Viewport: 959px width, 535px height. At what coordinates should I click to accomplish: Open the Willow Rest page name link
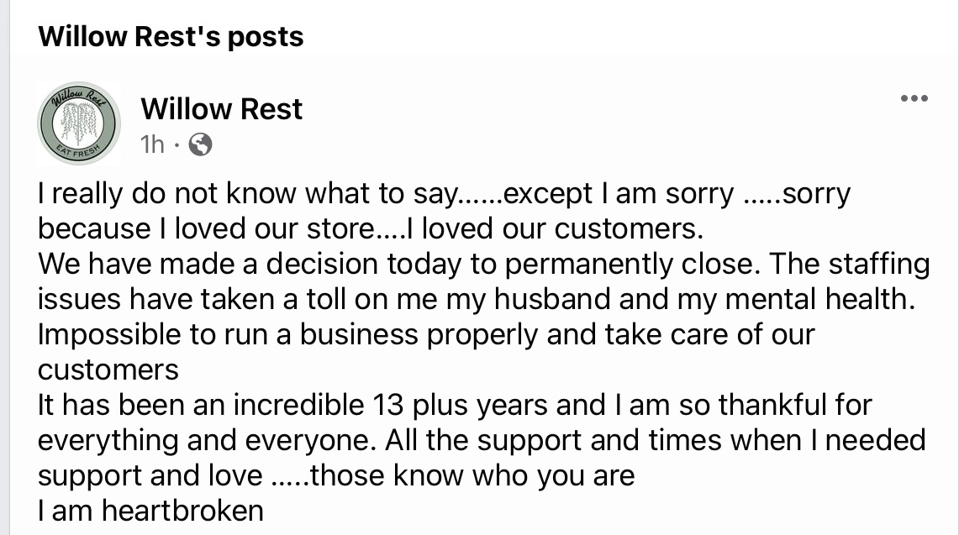coord(222,108)
